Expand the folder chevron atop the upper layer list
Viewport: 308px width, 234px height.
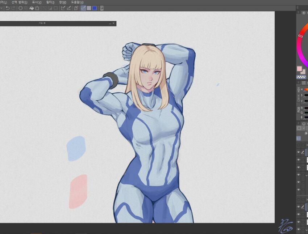(307, 145)
